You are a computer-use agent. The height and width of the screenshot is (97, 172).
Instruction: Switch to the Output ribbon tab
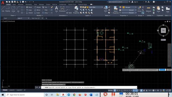48,5
